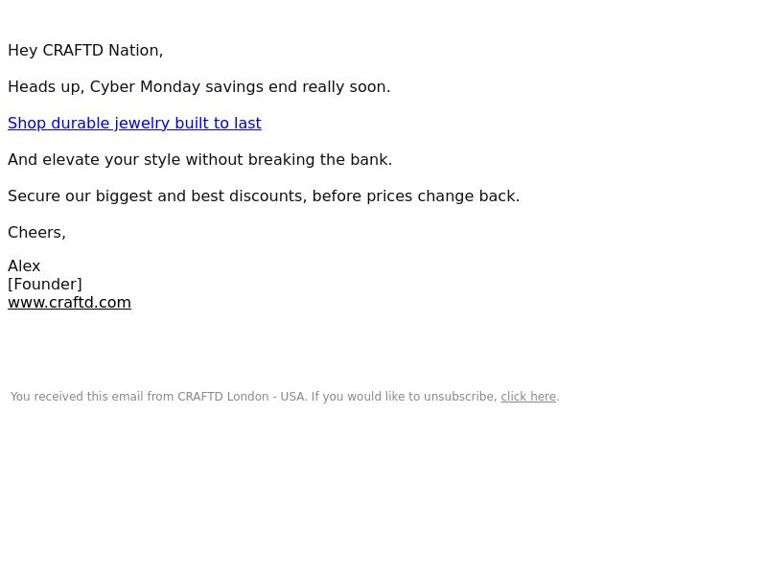Click the word 'Nation' in the greeting
Screen dimensions: 767x575
click(x=133, y=51)
